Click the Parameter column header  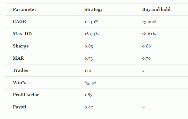tap(25, 10)
